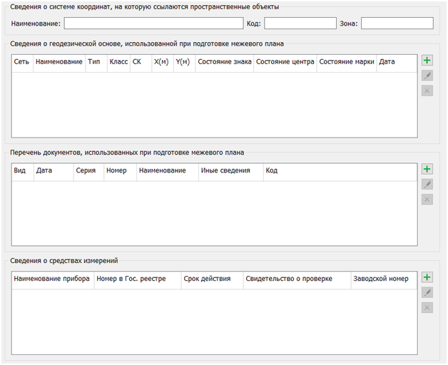The width and height of the screenshot is (448, 365).
Task: Edit the selected geodetic base record
Action: tap(427, 76)
